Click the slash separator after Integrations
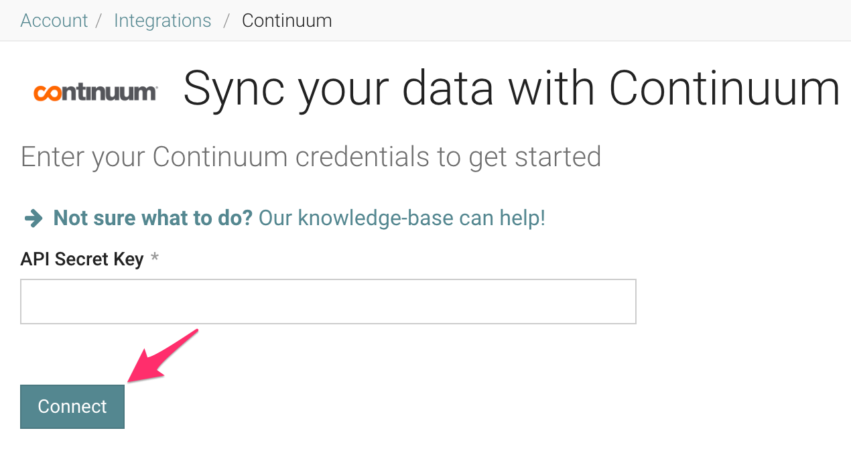The image size is (851, 453). pos(226,21)
